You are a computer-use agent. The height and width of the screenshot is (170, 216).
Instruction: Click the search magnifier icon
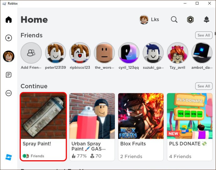174,19
